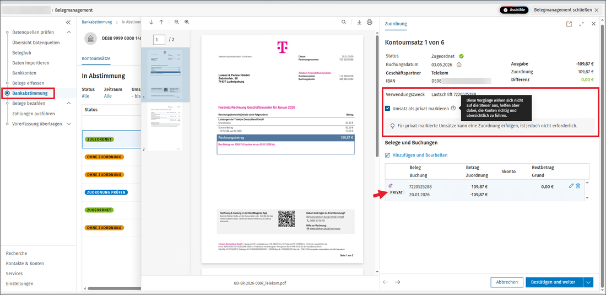Collapse the left sidebar with double chevron

click(x=68, y=23)
